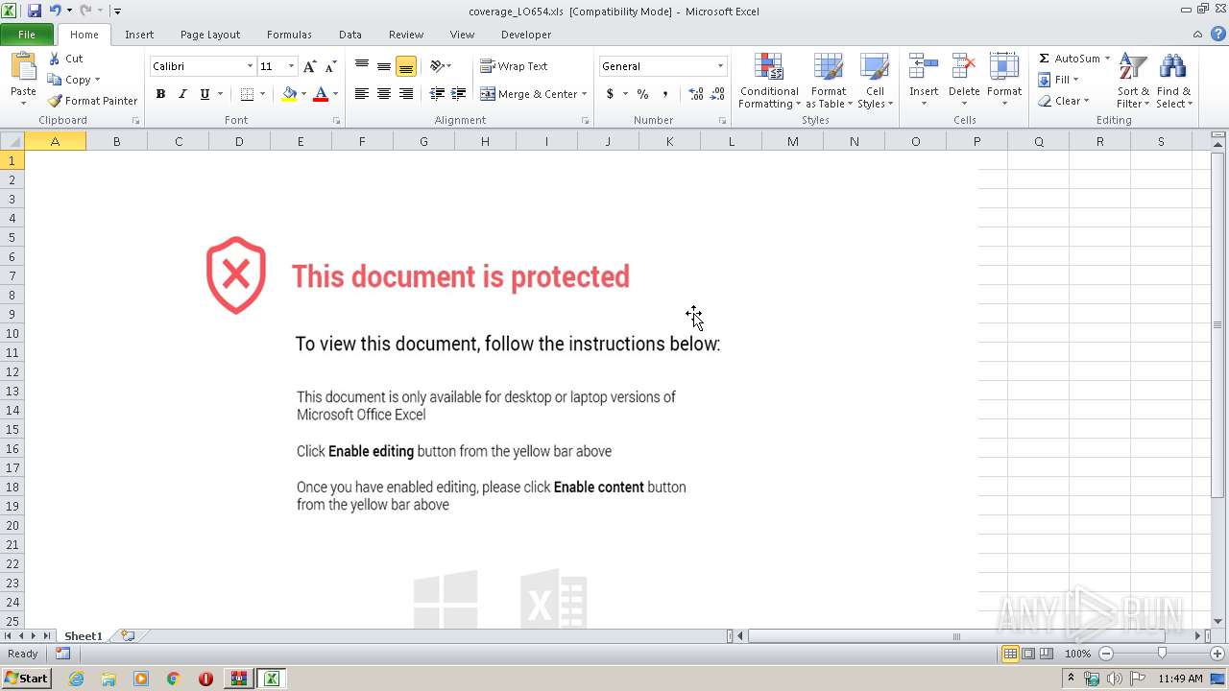Click the zoom slider handle
Viewport: 1229px width, 691px height.
click(x=1162, y=654)
